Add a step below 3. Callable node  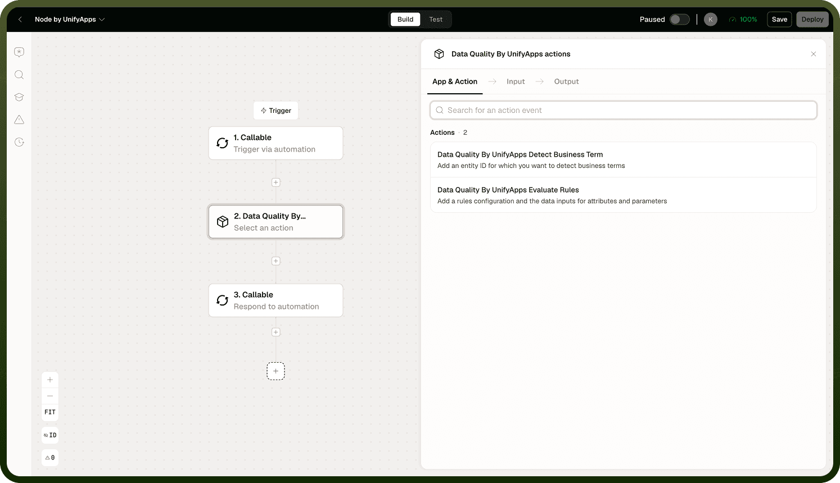pos(276,332)
